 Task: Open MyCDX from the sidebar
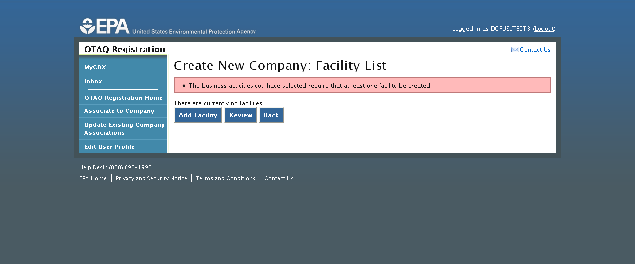[95, 67]
